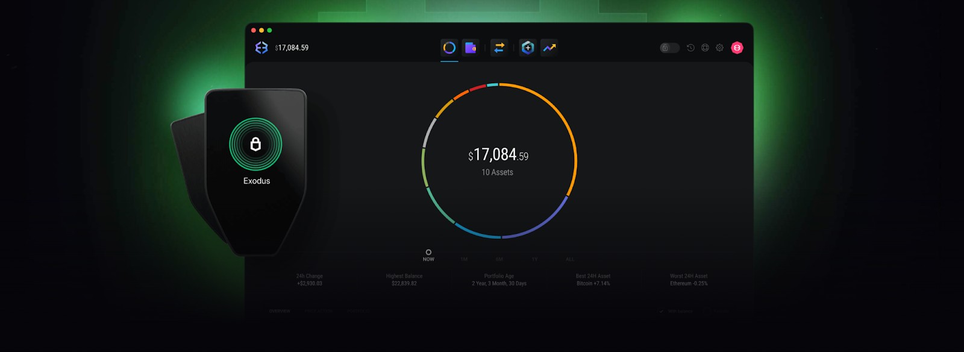The height and width of the screenshot is (352, 964).
Task: Click the yellow window minimize button
Action: (261, 30)
